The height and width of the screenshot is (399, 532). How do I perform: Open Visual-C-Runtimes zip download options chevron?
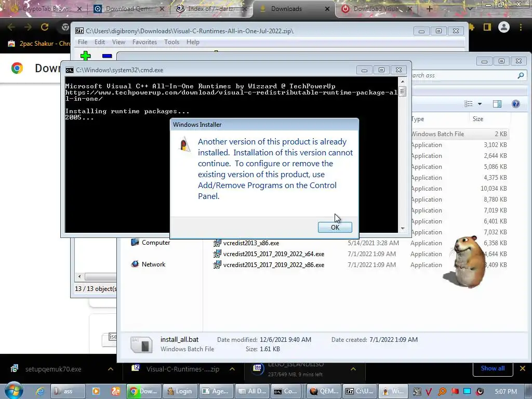click(x=232, y=369)
